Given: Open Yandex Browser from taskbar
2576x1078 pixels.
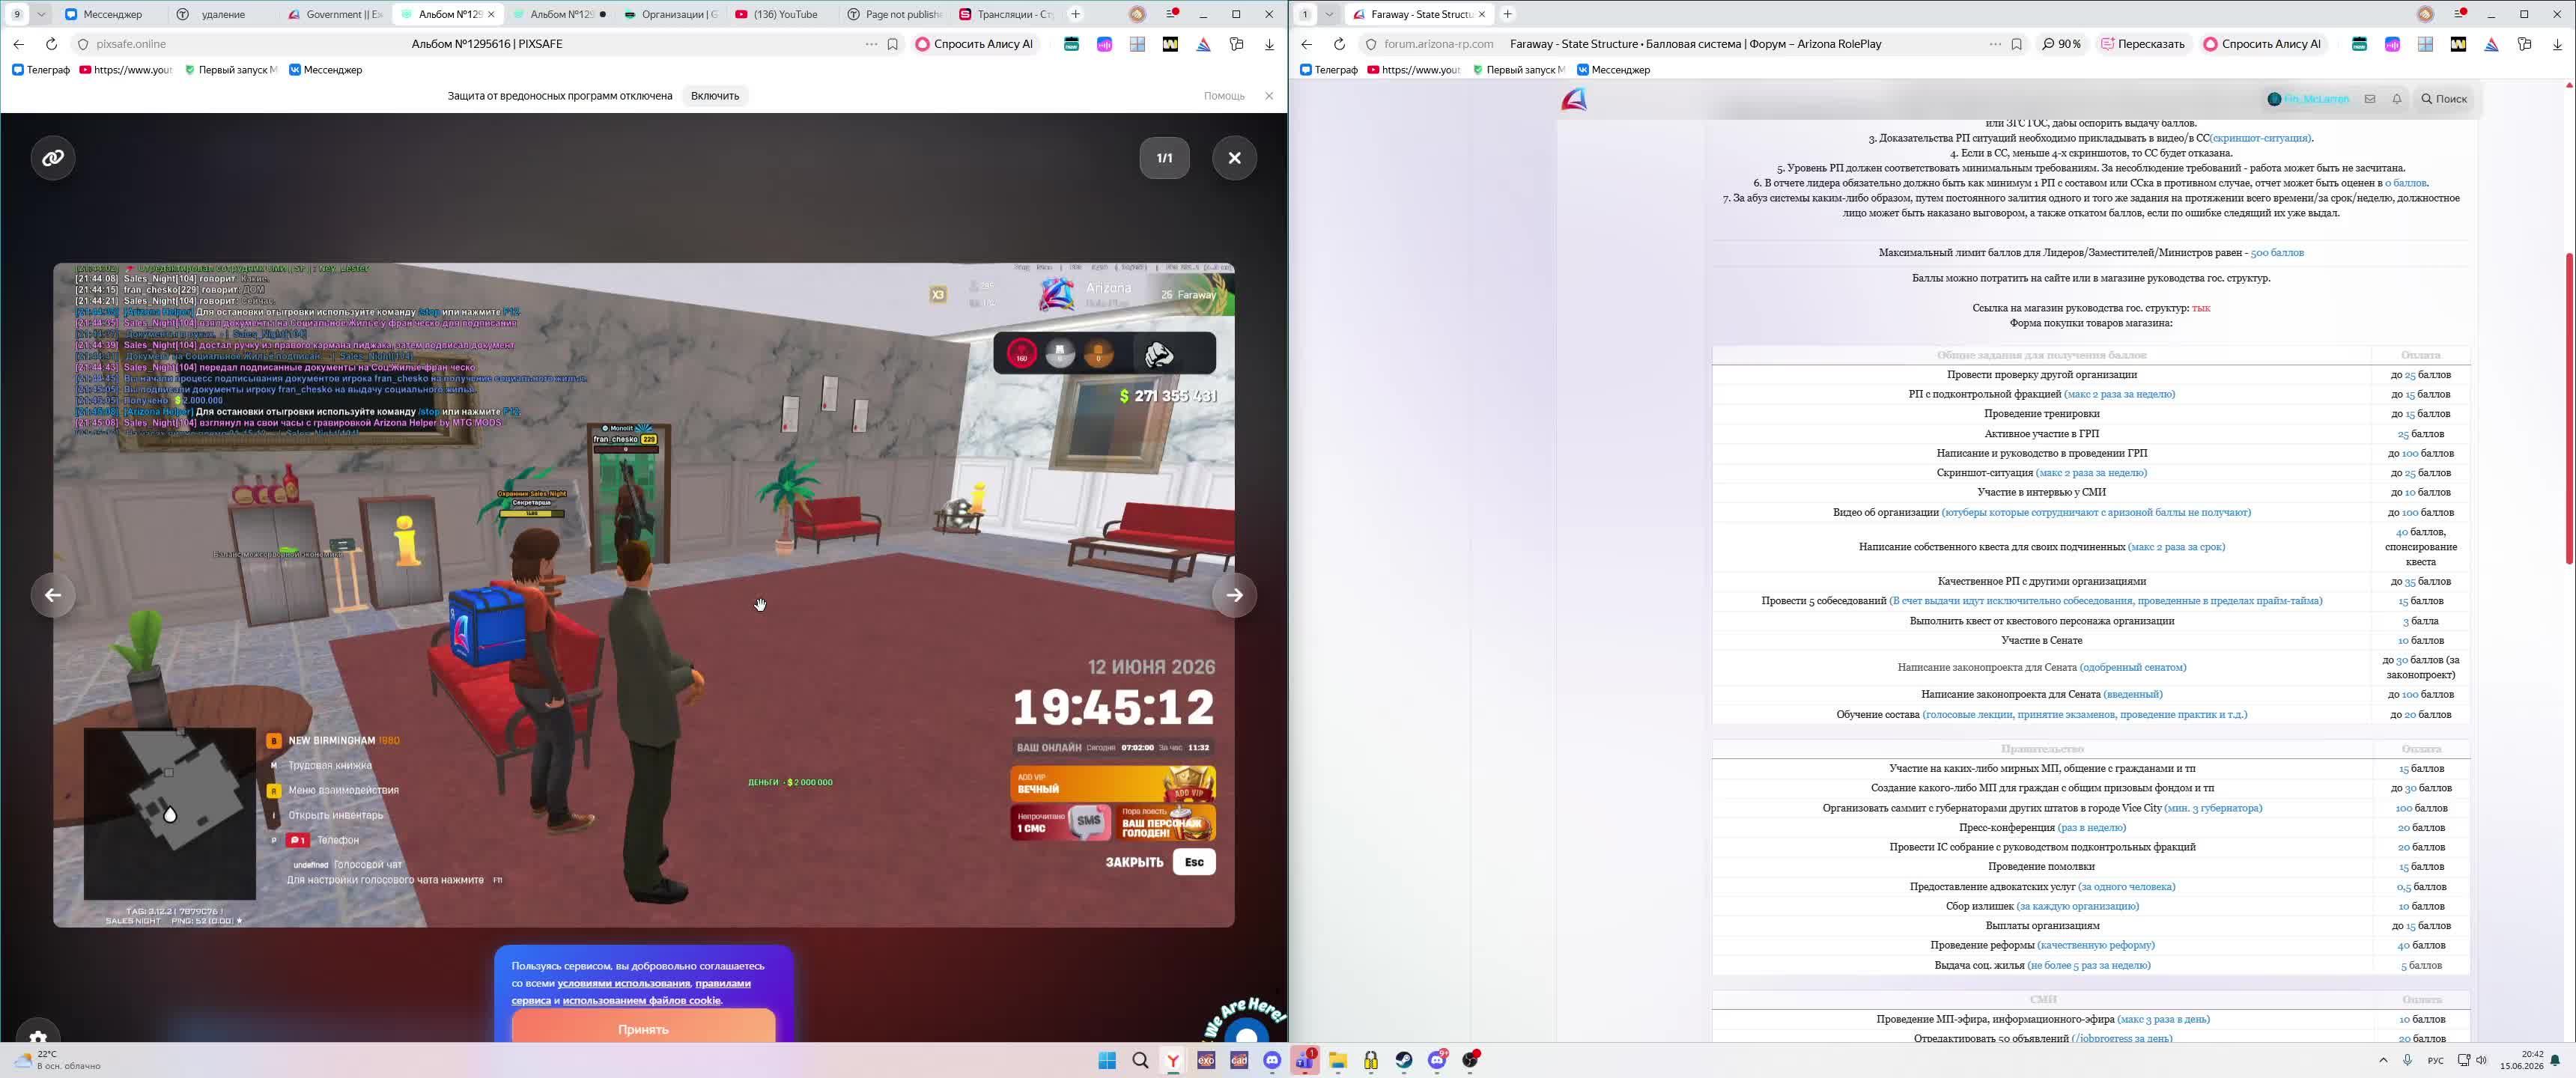Looking at the screenshot, I should click(1173, 1060).
